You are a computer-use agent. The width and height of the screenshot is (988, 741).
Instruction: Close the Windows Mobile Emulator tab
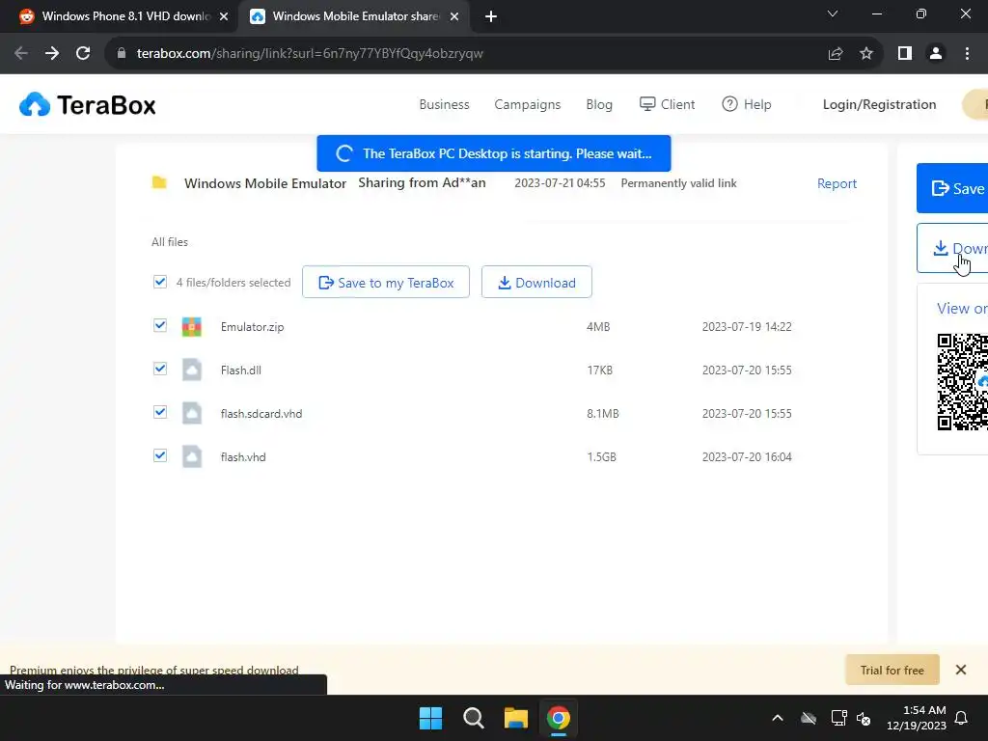coord(454,17)
